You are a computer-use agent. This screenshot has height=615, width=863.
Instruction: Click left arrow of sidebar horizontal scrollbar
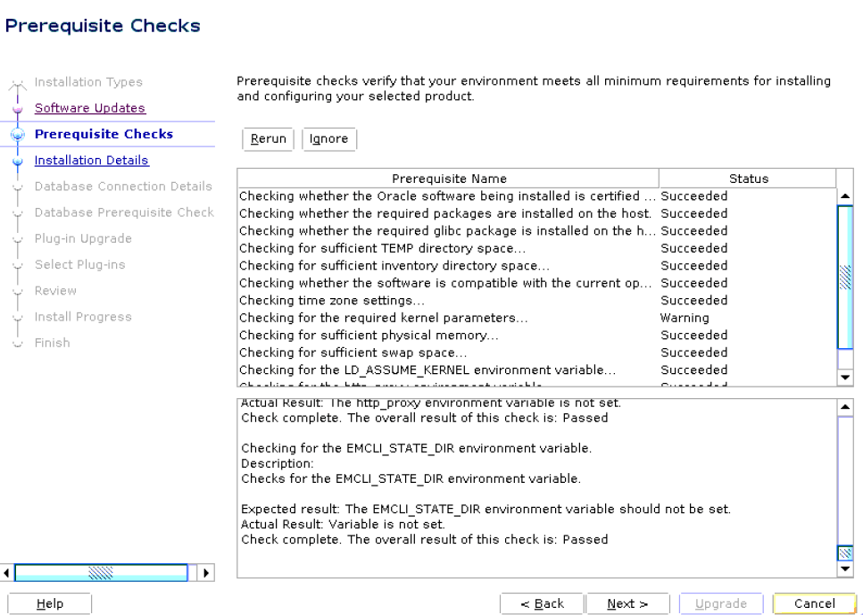pyautogui.click(x=8, y=571)
